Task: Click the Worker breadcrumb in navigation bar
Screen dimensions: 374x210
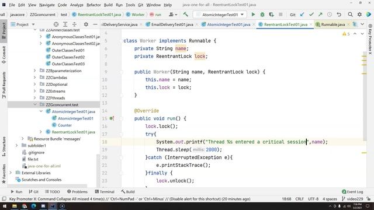Action: pos(135,15)
